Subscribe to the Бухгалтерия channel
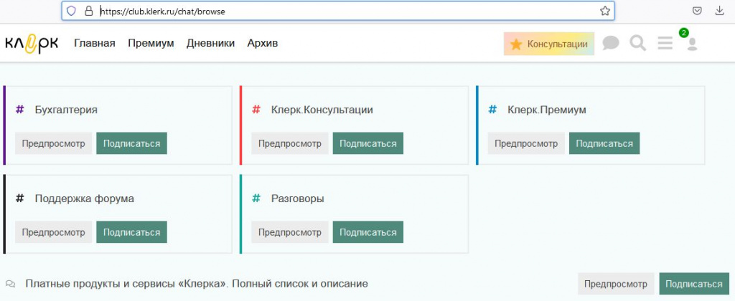 (132, 143)
